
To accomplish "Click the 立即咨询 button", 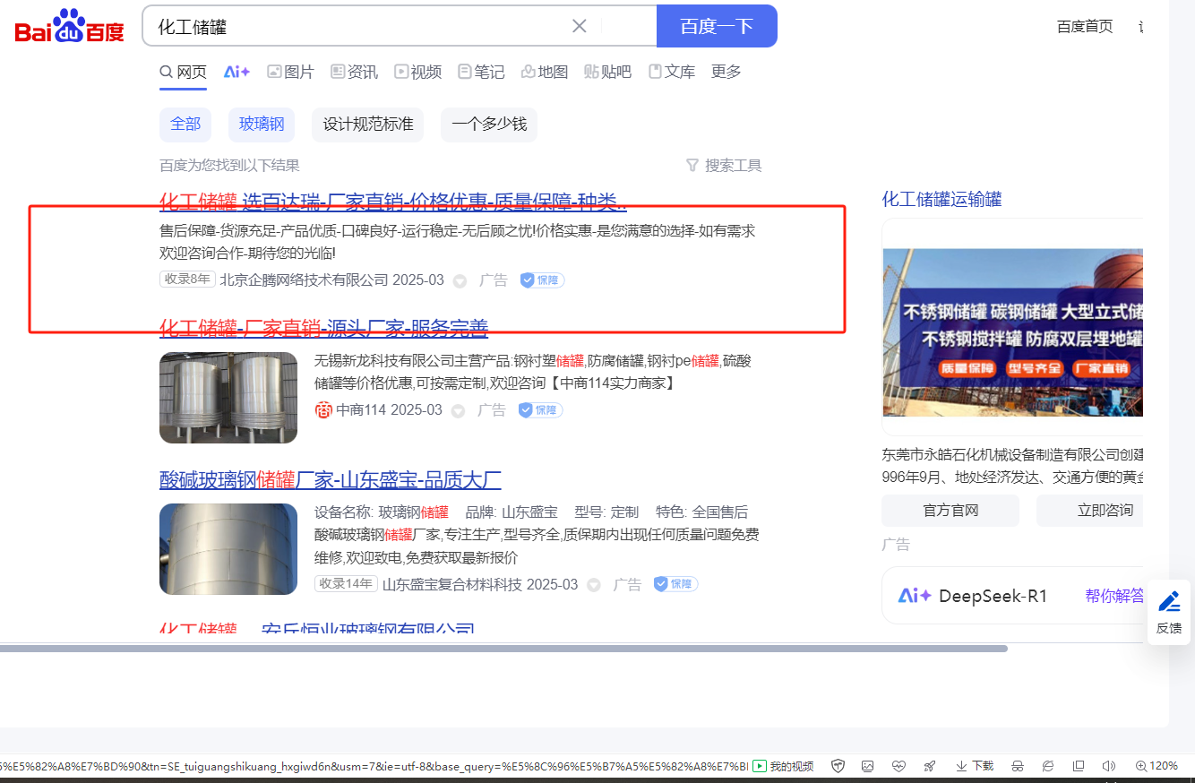I will pyautogui.click(x=1089, y=511).
